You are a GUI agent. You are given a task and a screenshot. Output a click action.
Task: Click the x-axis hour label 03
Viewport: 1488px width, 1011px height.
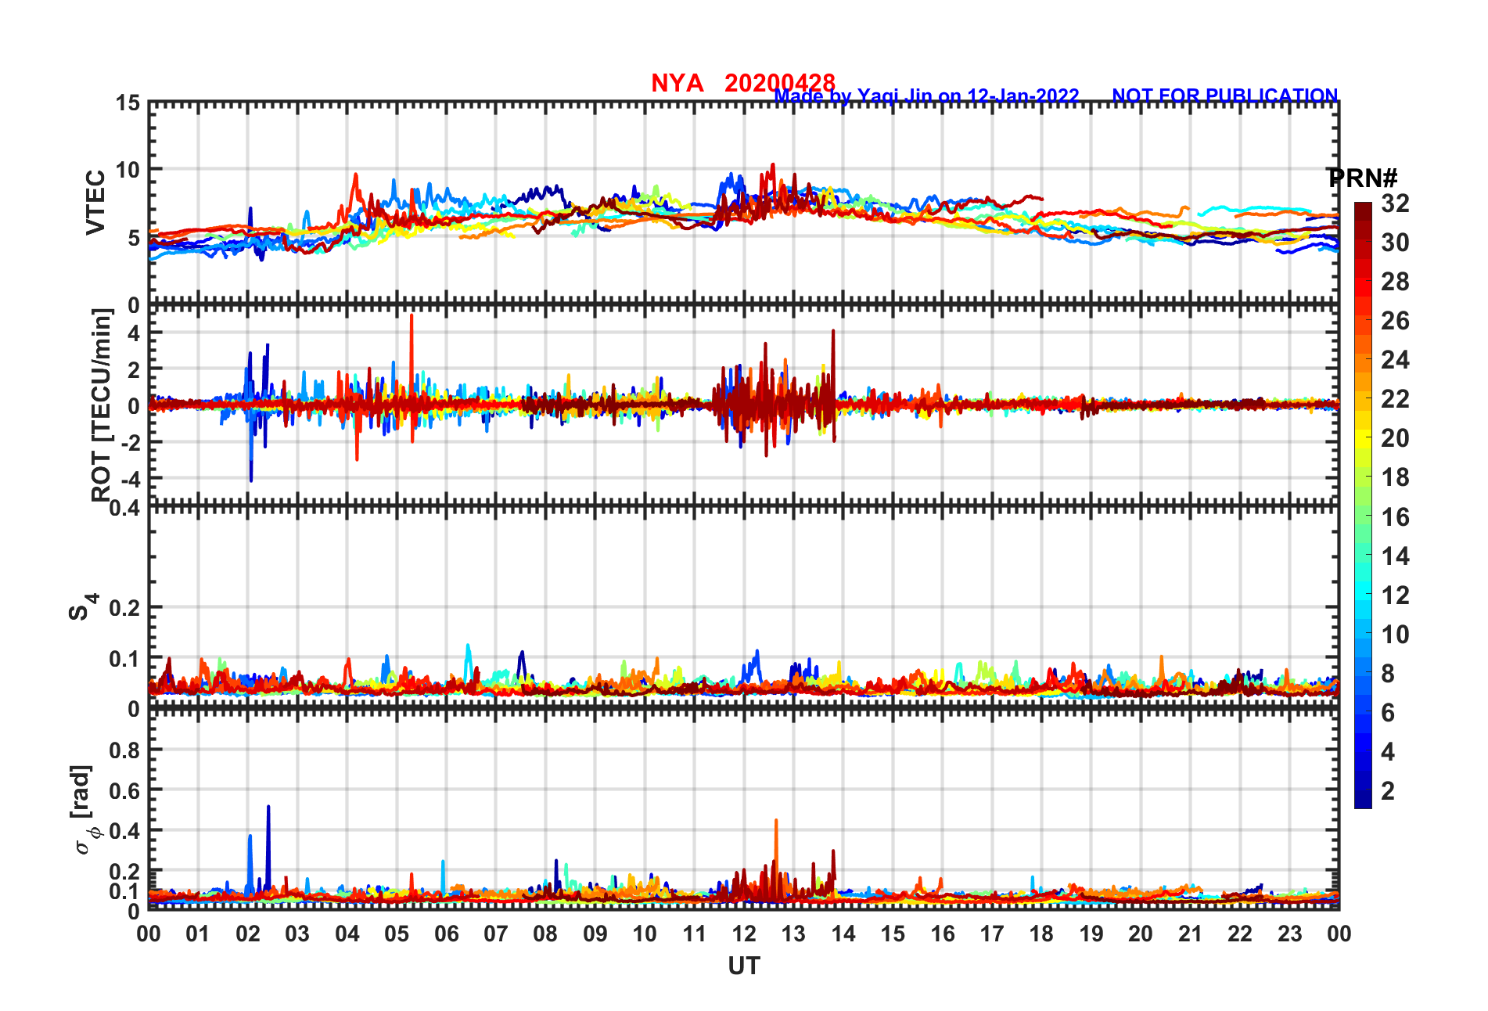[297, 934]
